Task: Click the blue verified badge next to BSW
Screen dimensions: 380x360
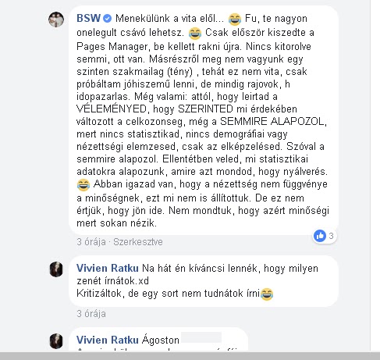Action: pos(107,19)
